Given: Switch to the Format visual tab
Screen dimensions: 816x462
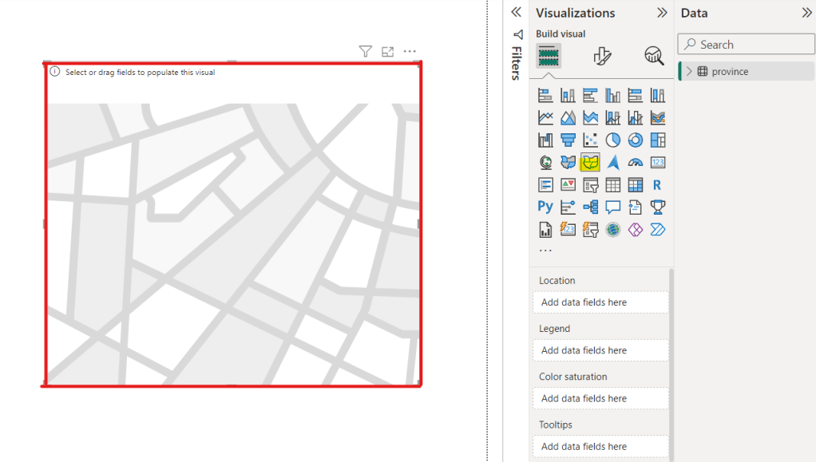Looking at the screenshot, I should click(x=602, y=56).
